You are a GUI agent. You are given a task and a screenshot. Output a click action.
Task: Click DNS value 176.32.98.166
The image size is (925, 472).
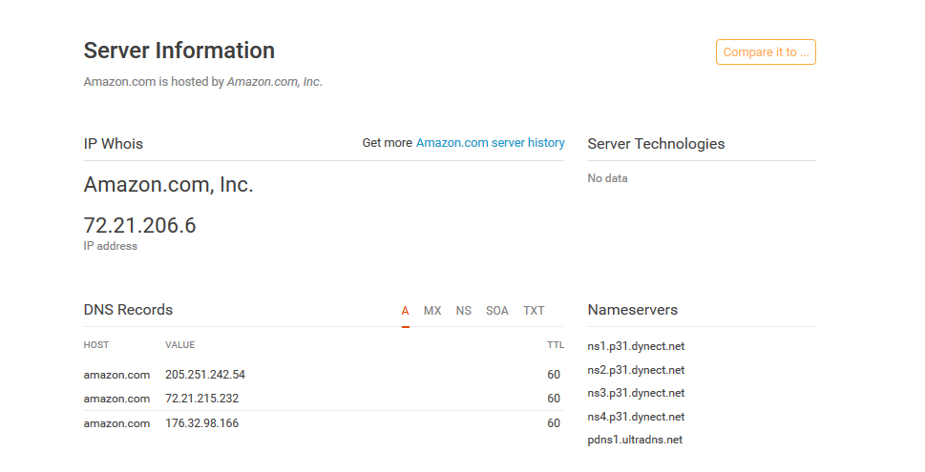pos(201,423)
